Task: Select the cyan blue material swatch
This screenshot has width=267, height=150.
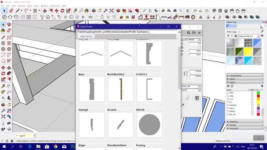Action: click(x=248, y=60)
